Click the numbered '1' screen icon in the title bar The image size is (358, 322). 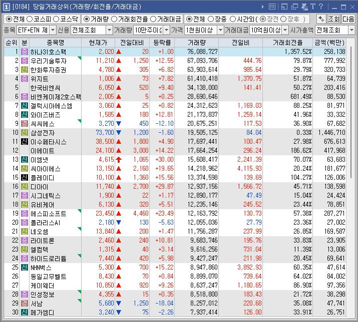pyautogui.click(x=6, y=7)
